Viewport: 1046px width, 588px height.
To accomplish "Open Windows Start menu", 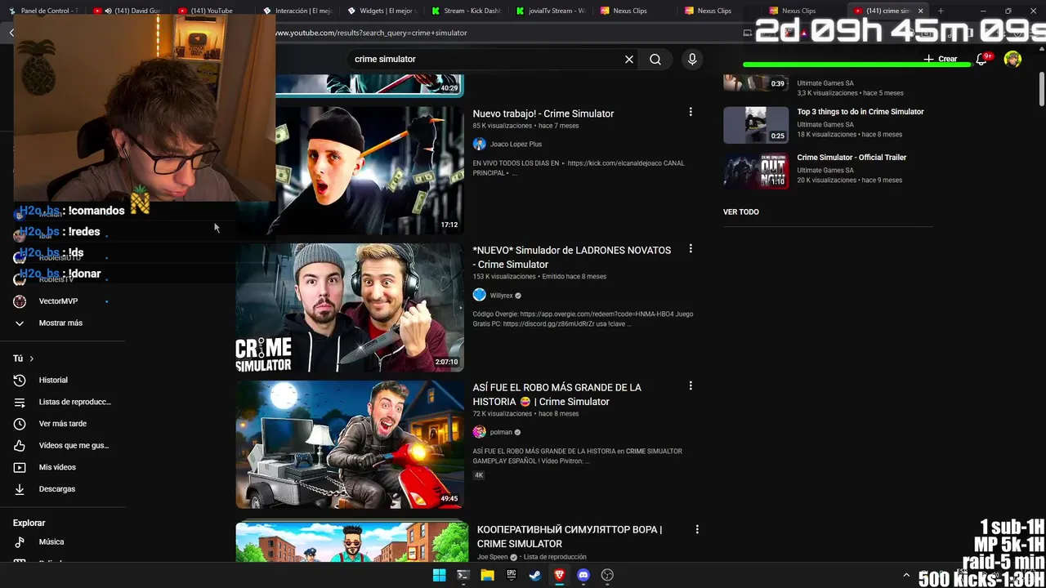I will (x=439, y=575).
